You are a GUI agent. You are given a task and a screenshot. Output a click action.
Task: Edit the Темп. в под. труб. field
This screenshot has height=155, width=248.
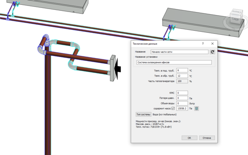(182, 70)
